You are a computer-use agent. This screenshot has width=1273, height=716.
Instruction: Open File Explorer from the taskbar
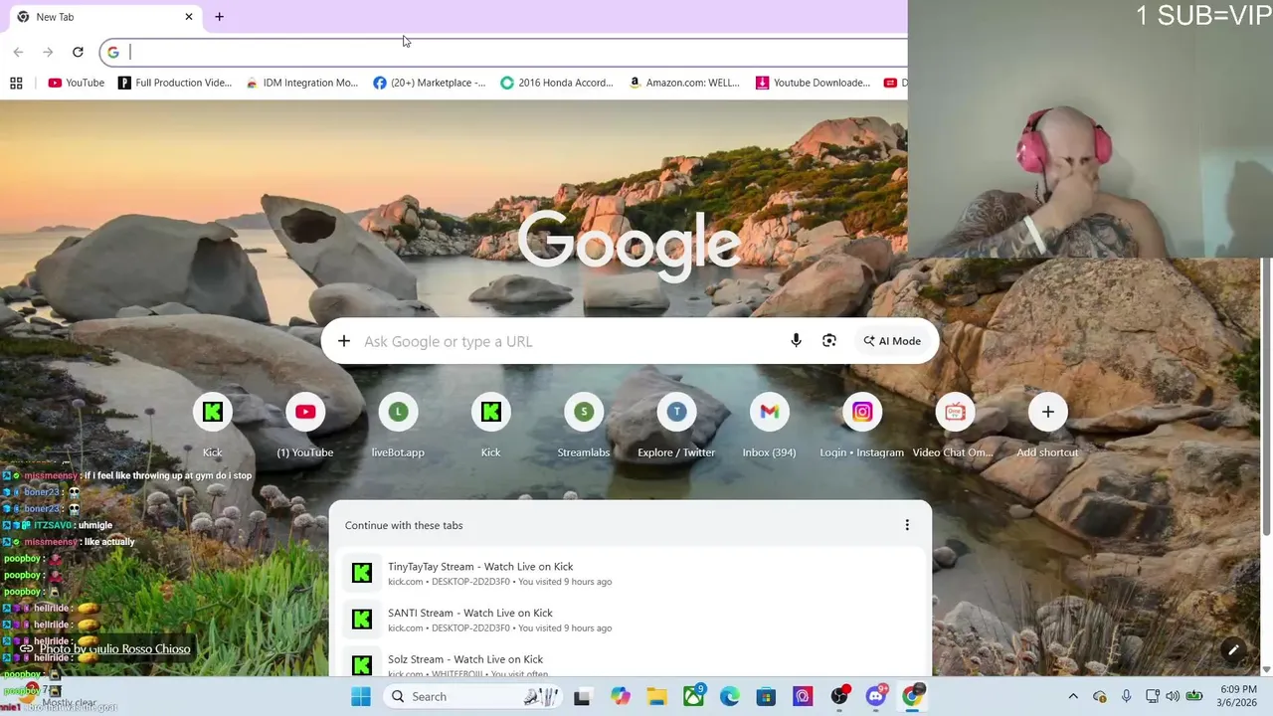tap(656, 696)
